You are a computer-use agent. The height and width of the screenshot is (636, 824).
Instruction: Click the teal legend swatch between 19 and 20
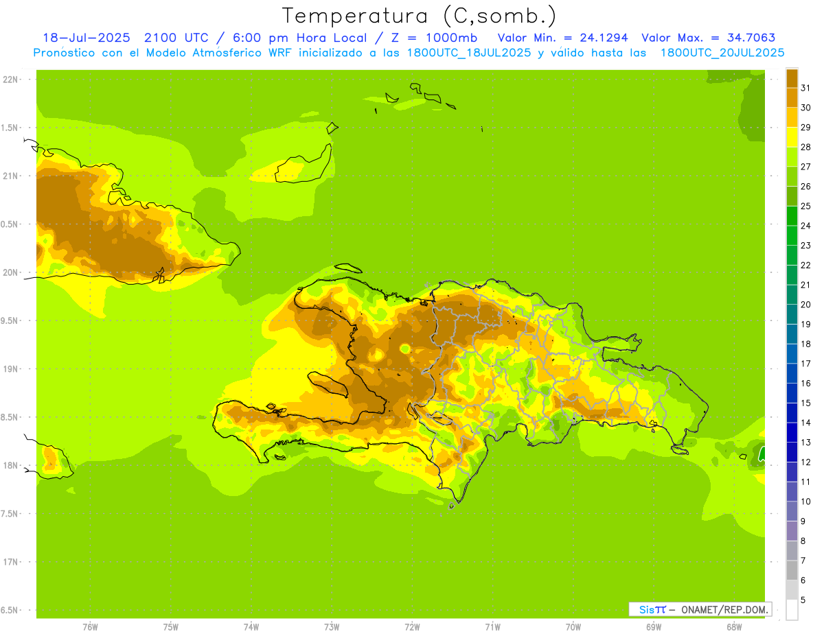pyautogui.click(x=792, y=314)
